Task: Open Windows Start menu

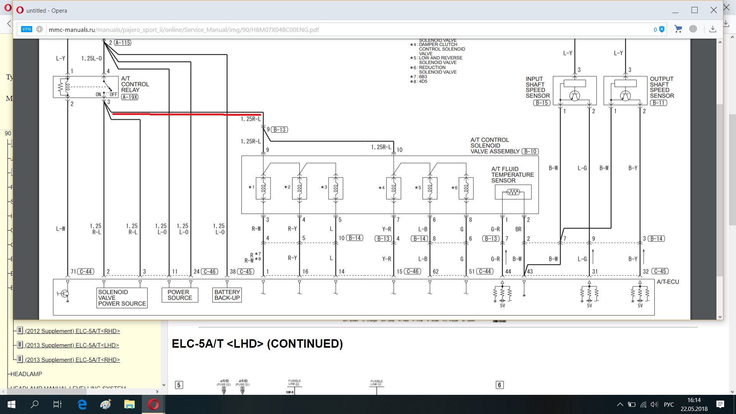Action: (x=11, y=404)
